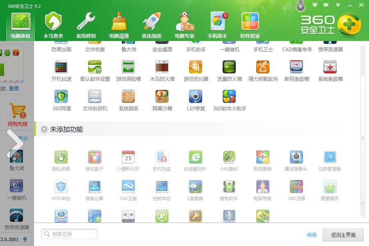Add the 小清新日历 feature
The height and width of the screenshot is (246, 369).
(x=128, y=161)
